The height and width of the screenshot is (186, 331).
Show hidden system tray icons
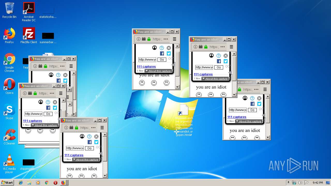coord(288,183)
